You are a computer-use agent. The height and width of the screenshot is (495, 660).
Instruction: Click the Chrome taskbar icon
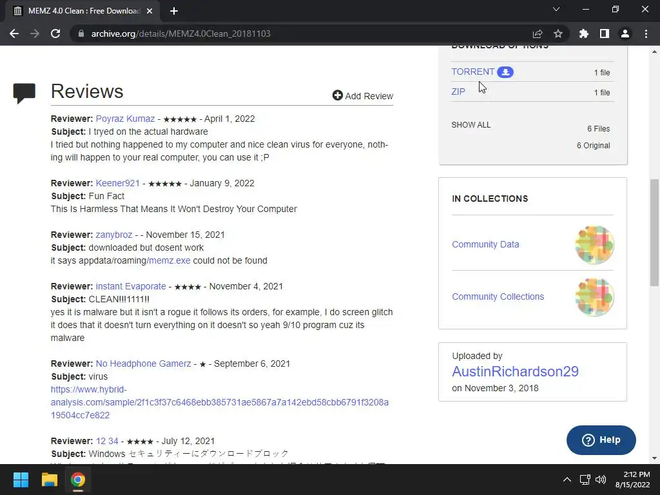point(77,480)
